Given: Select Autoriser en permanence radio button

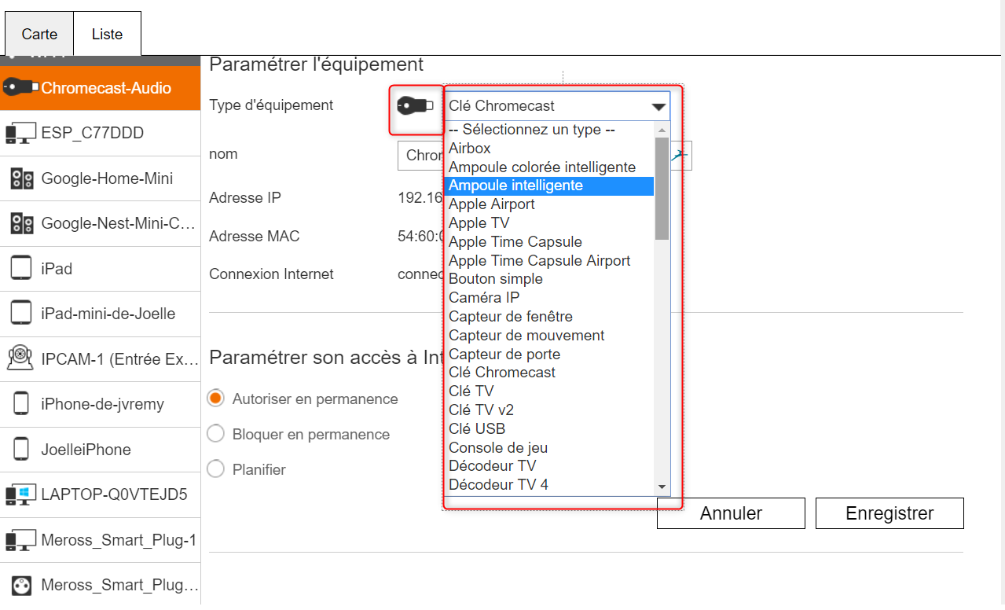Looking at the screenshot, I should pyautogui.click(x=215, y=399).
